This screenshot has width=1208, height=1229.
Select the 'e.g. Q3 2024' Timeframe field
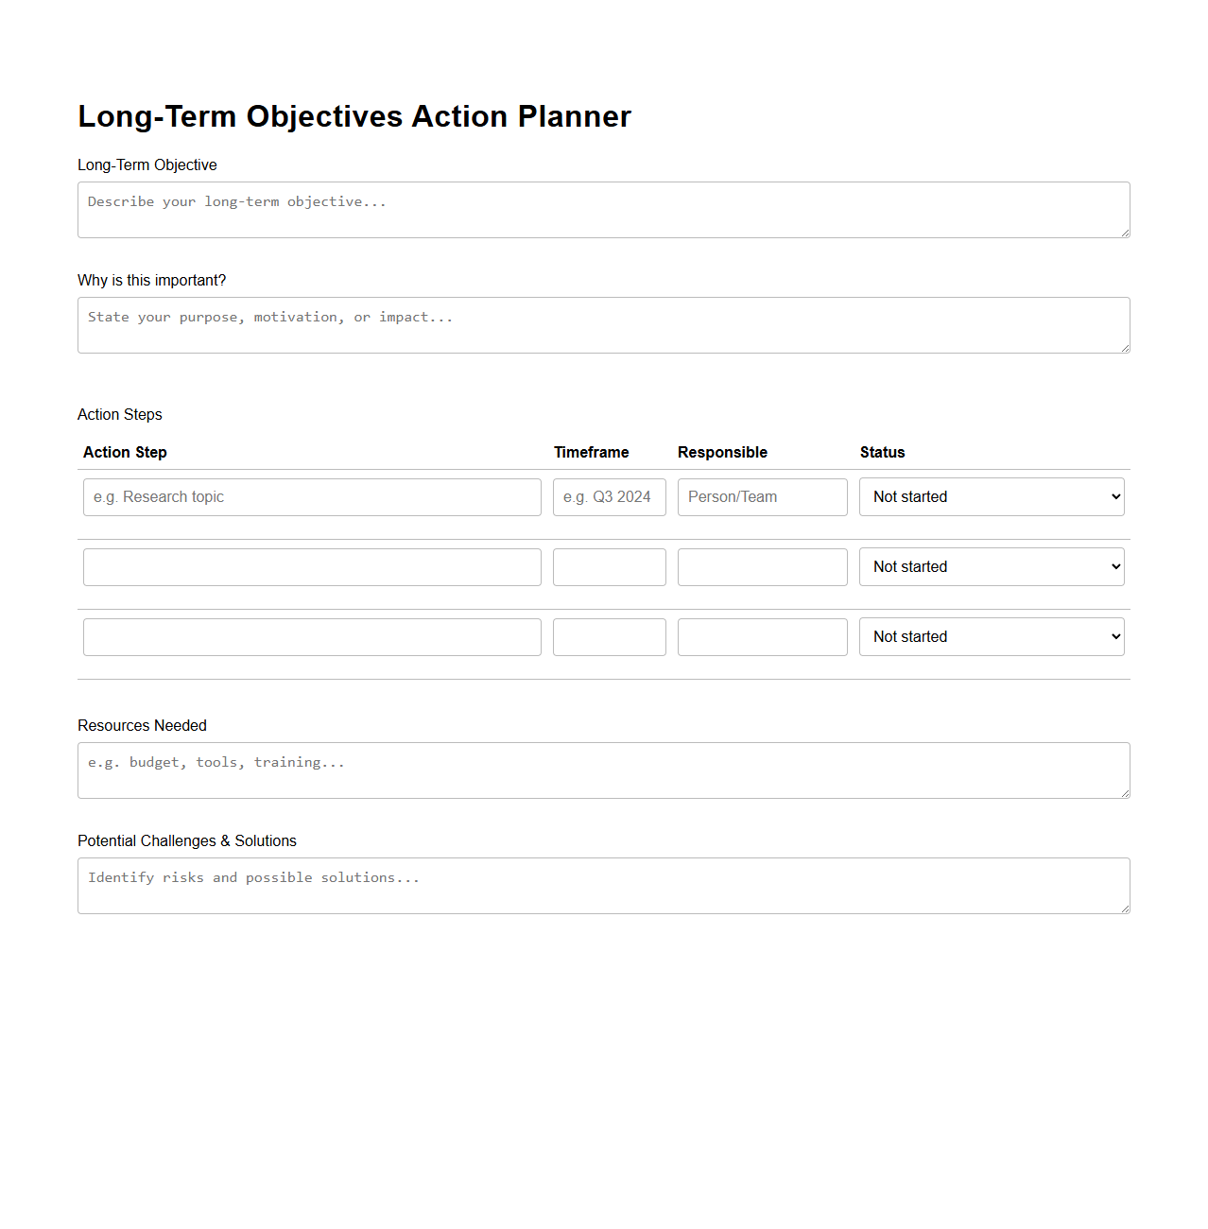(609, 496)
